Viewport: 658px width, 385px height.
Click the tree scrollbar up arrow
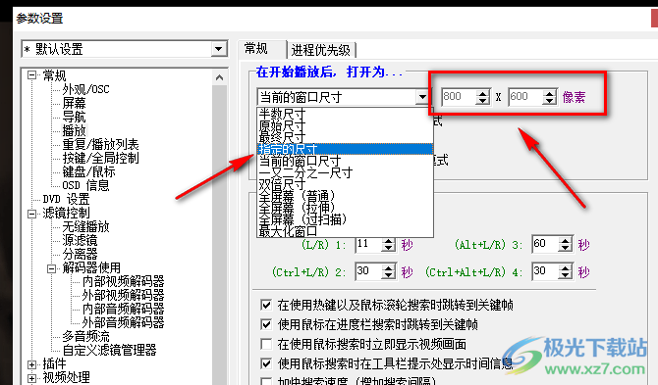[219, 77]
